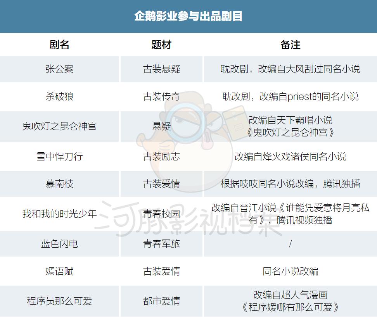Click note 改编自天下霸唱小说
377x317 pixels.
point(291,120)
